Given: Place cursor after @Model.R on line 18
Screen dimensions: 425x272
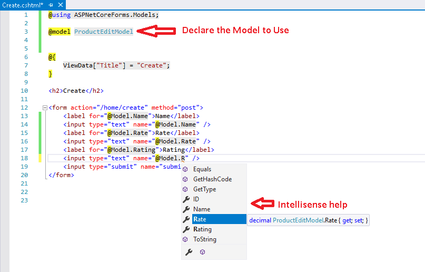Looking at the screenshot, I should pyautogui.click(x=189, y=158).
